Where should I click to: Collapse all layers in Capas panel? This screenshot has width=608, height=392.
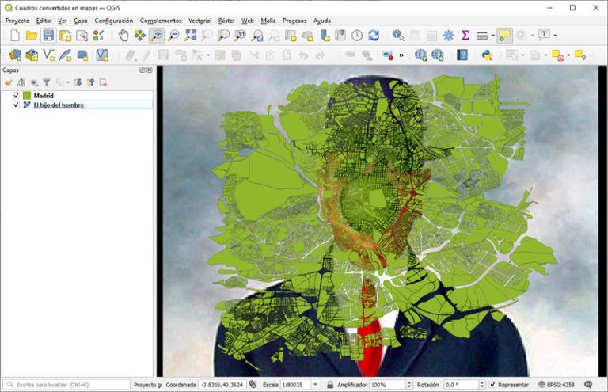(91, 82)
